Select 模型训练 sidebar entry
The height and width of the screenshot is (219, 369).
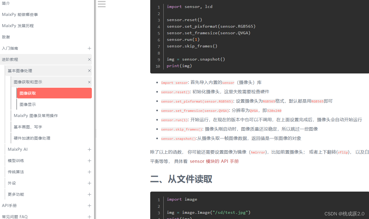click(x=16, y=161)
